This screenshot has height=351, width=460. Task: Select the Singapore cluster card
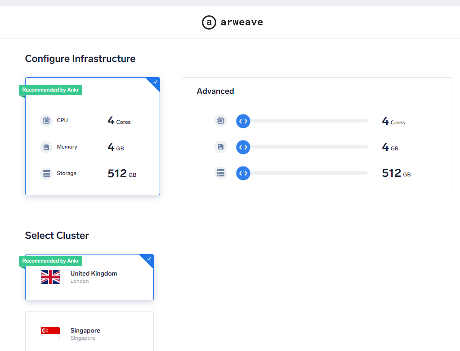tap(89, 331)
